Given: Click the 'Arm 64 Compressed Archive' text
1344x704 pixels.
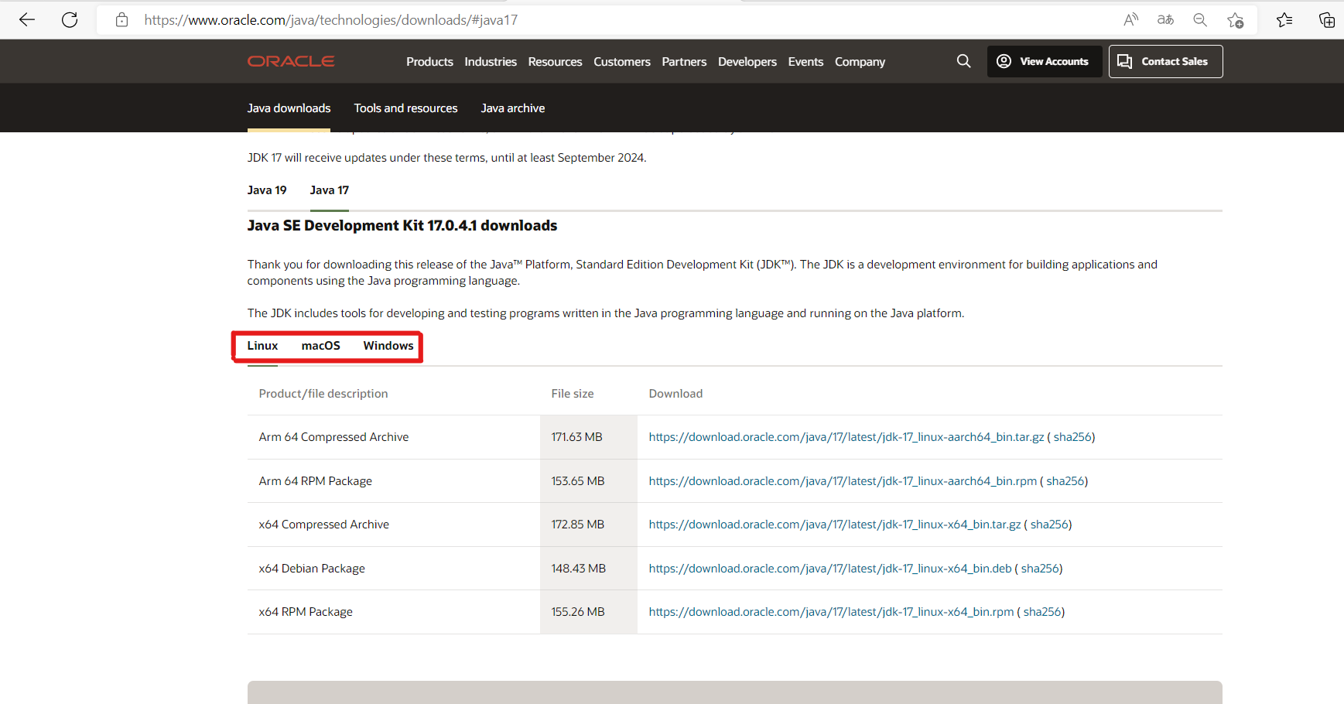Looking at the screenshot, I should (333, 437).
